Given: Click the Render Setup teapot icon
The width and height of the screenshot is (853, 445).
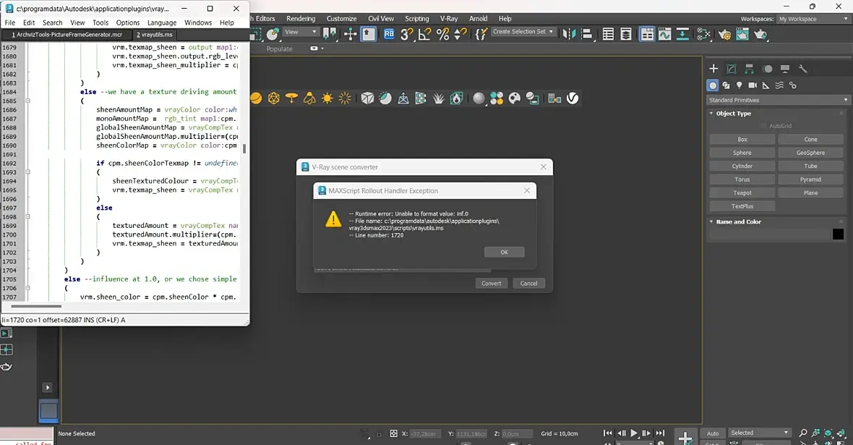Looking at the screenshot, I should click(725, 34).
